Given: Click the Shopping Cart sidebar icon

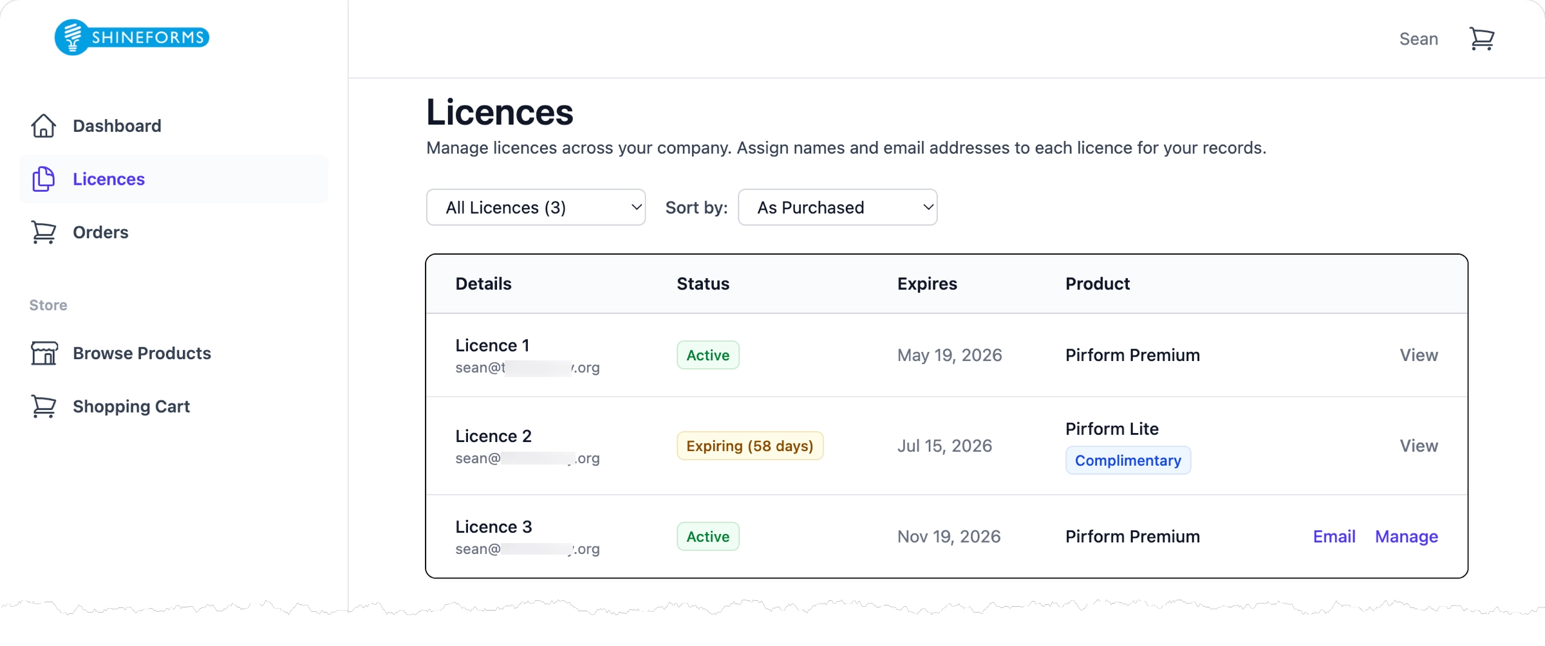Looking at the screenshot, I should (44, 407).
